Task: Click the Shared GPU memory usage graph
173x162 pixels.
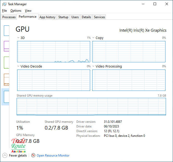Action: [91, 106]
